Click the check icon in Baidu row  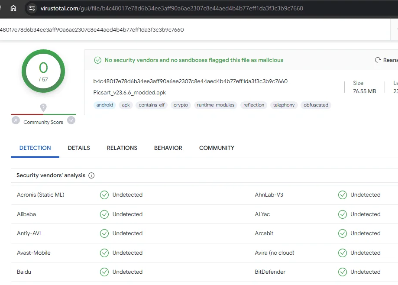coord(104,272)
